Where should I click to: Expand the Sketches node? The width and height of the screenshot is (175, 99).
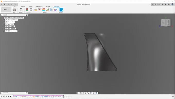point(4,29)
